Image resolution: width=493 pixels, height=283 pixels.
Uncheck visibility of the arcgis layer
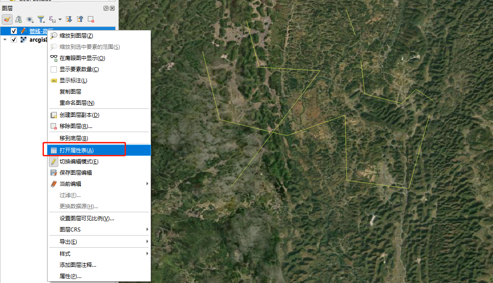pos(14,39)
